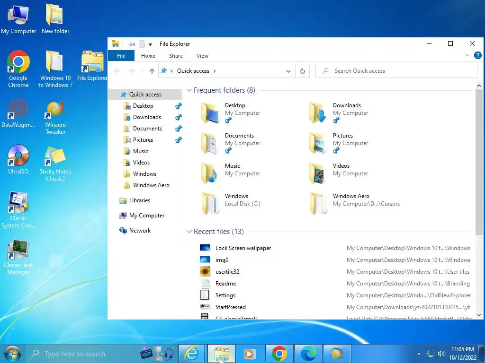Open address bar history dropdown

click(288, 71)
